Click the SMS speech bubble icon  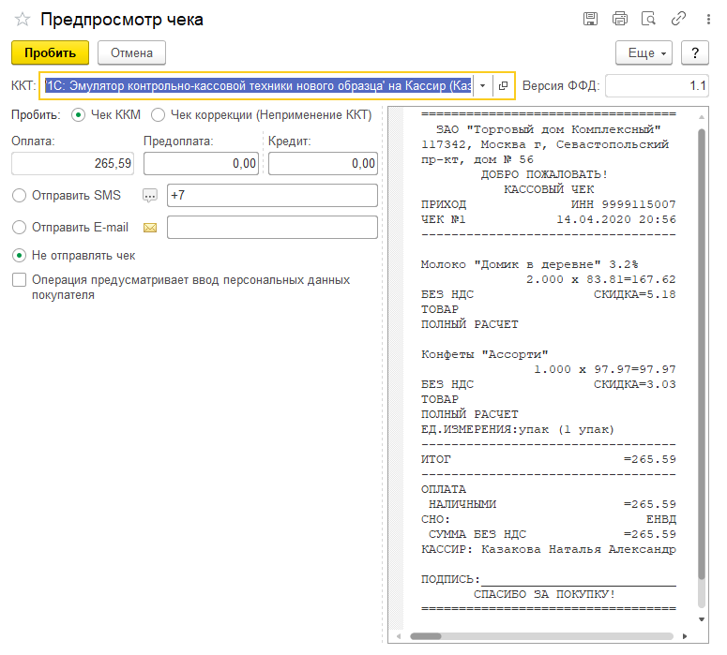pos(150,196)
